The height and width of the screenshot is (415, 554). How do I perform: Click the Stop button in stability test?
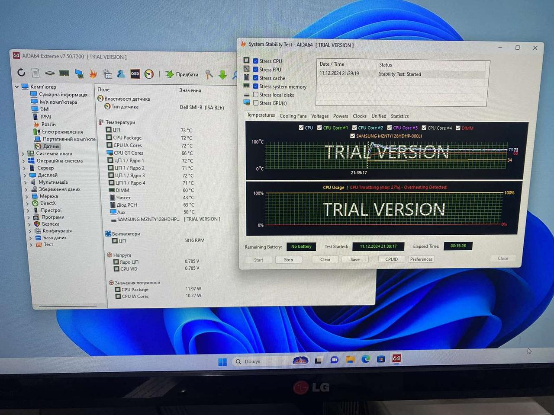coord(289,260)
